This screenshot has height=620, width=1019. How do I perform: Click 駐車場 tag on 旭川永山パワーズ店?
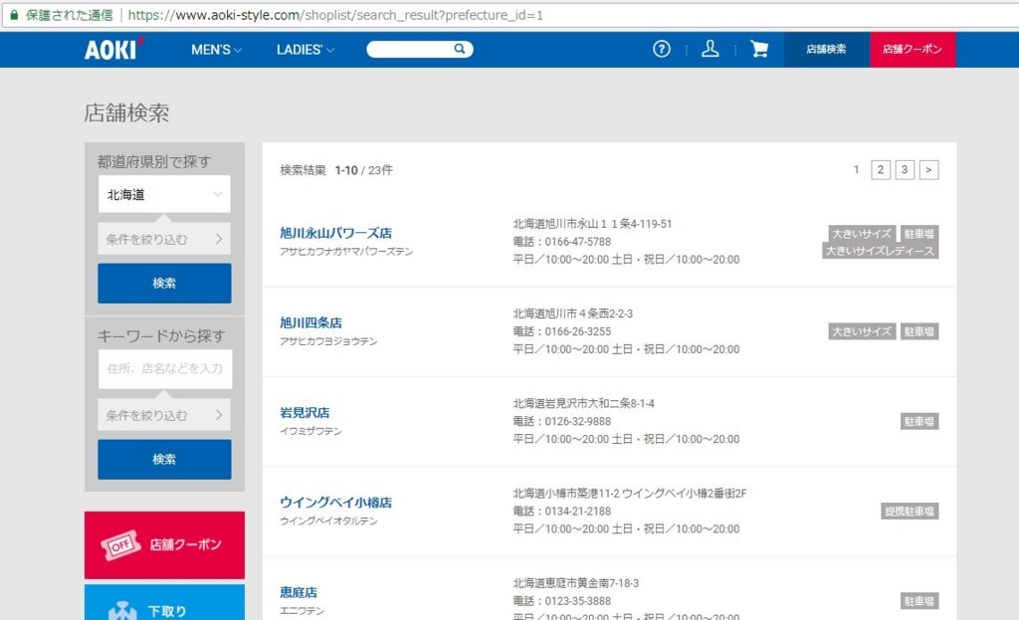pyautogui.click(x=918, y=233)
